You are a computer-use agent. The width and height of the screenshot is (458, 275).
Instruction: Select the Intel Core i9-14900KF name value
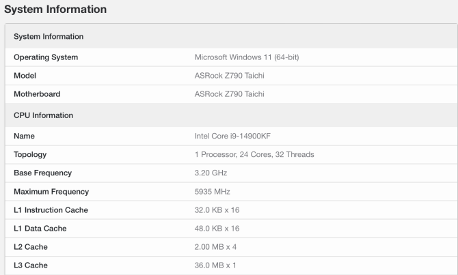tap(232, 136)
